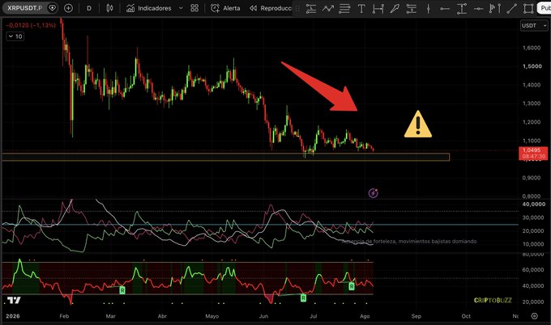
Task: Grab the drawing toolbar drag handle
Action: pyautogui.click(x=297, y=8)
